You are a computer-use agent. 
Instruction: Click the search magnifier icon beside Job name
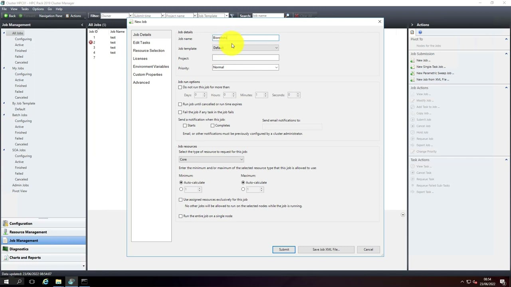coord(287,16)
